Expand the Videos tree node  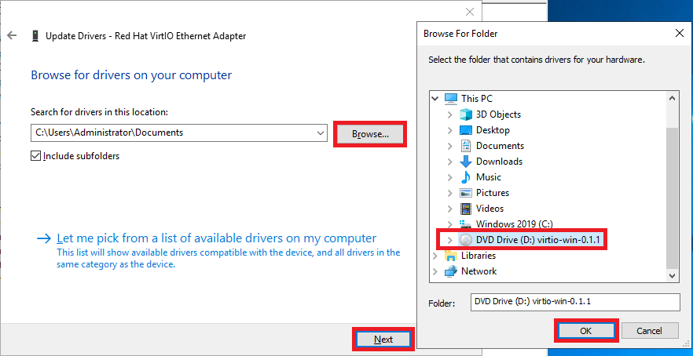tap(450, 209)
